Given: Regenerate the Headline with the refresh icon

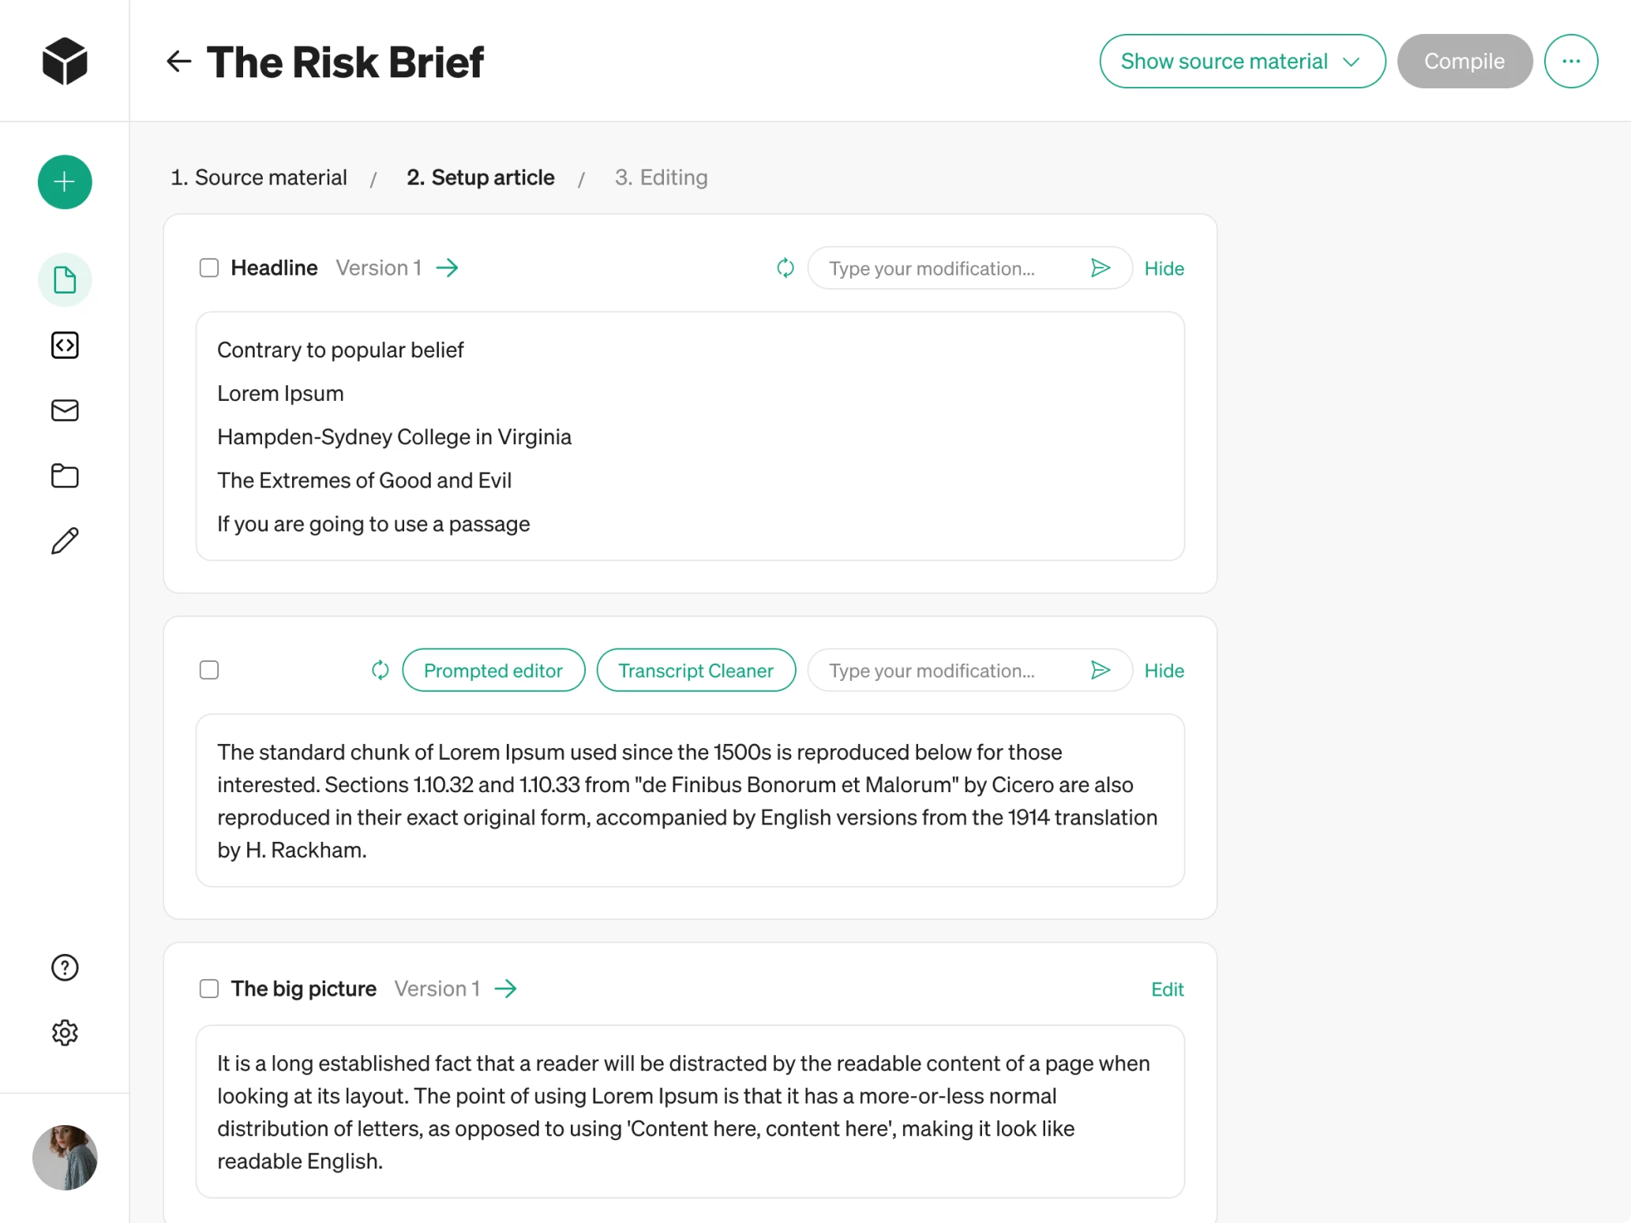Looking at the screenshot, I should pos(786,267).
